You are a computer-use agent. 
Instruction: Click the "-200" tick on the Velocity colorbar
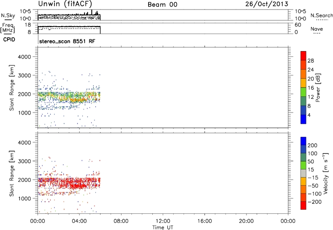(315, 202)
